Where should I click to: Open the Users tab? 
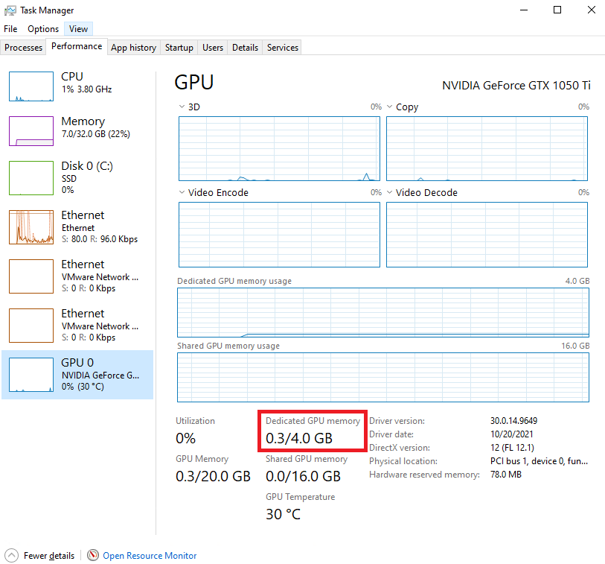click(213, 48)
